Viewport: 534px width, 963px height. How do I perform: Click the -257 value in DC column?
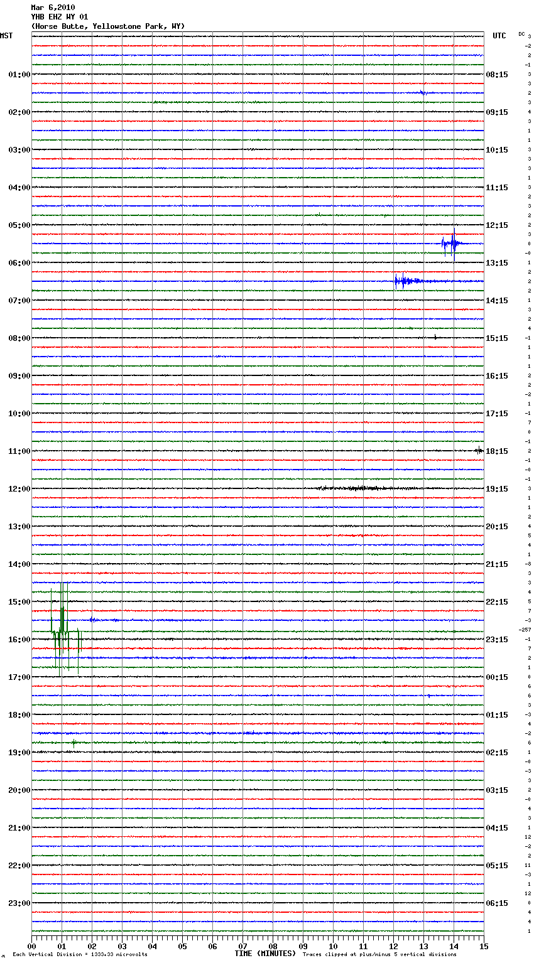pyautogui.click(x=525, y=630)
